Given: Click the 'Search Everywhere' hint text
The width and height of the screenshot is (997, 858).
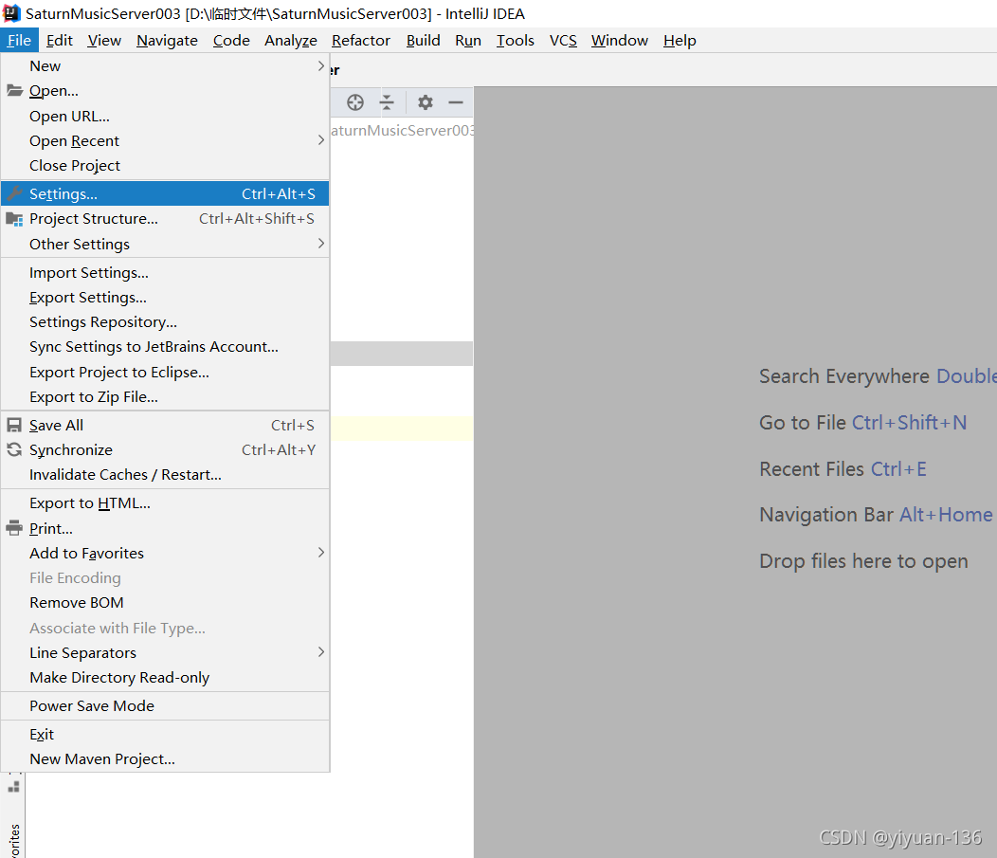Looking at the screenshot, I should tap(844, 375).
